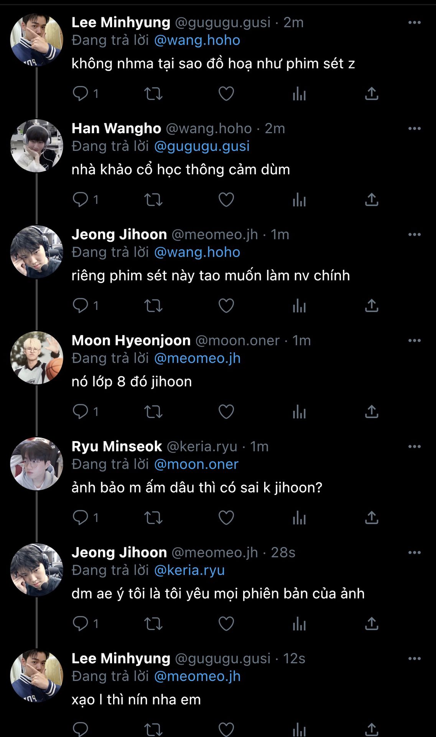
Task: Open more options menu on Ryu Minseok's tweet
Action: 414,446
